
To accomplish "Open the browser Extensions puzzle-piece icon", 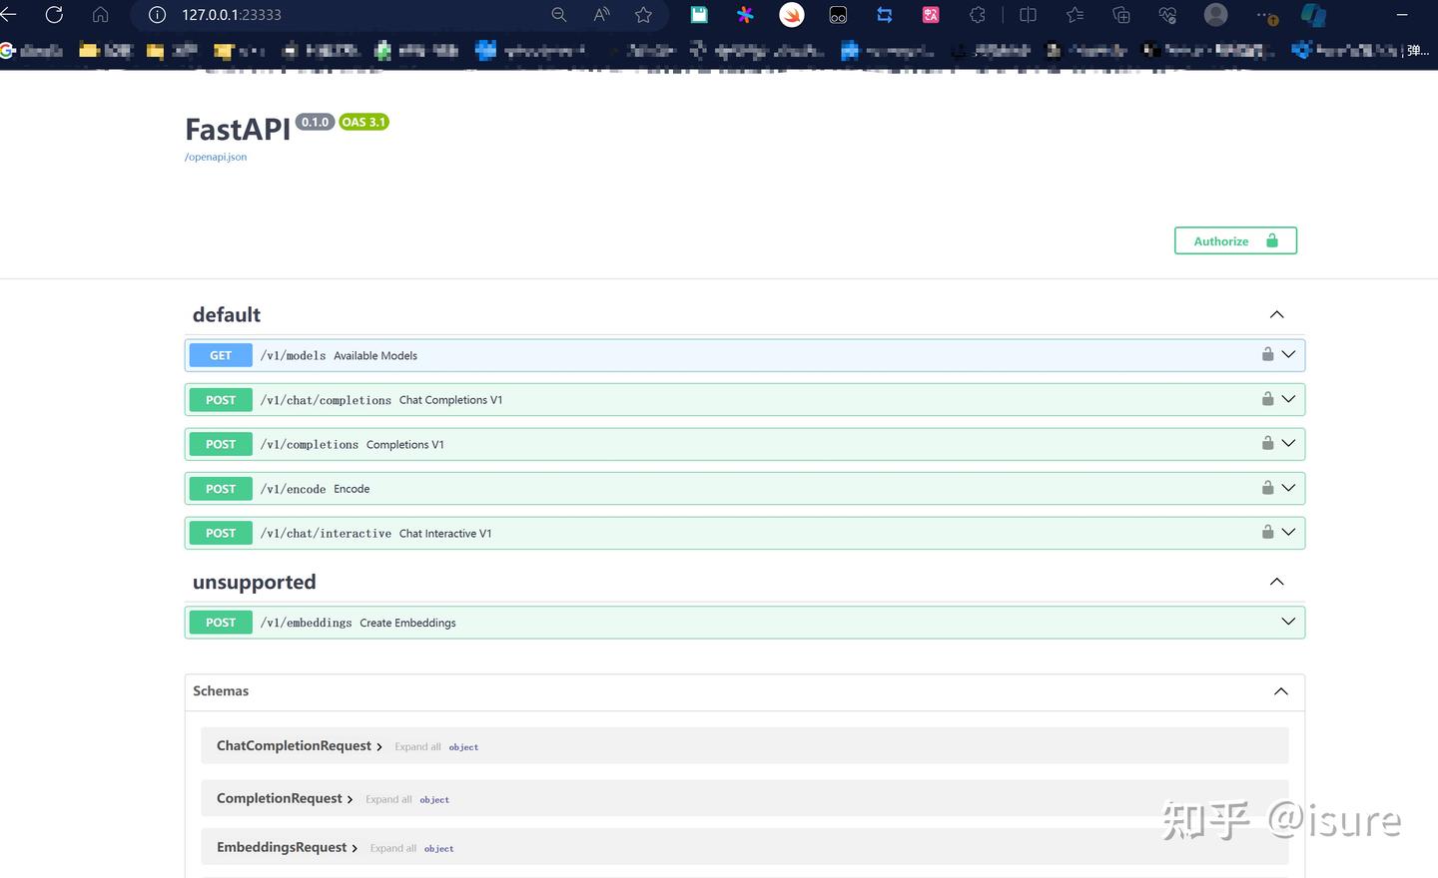I will pos(977,14).
